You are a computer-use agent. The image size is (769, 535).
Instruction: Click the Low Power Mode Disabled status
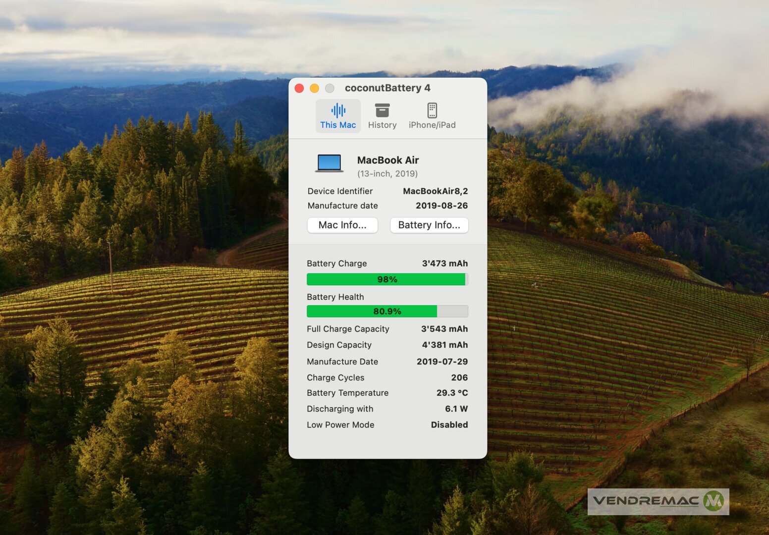point(449,425)
